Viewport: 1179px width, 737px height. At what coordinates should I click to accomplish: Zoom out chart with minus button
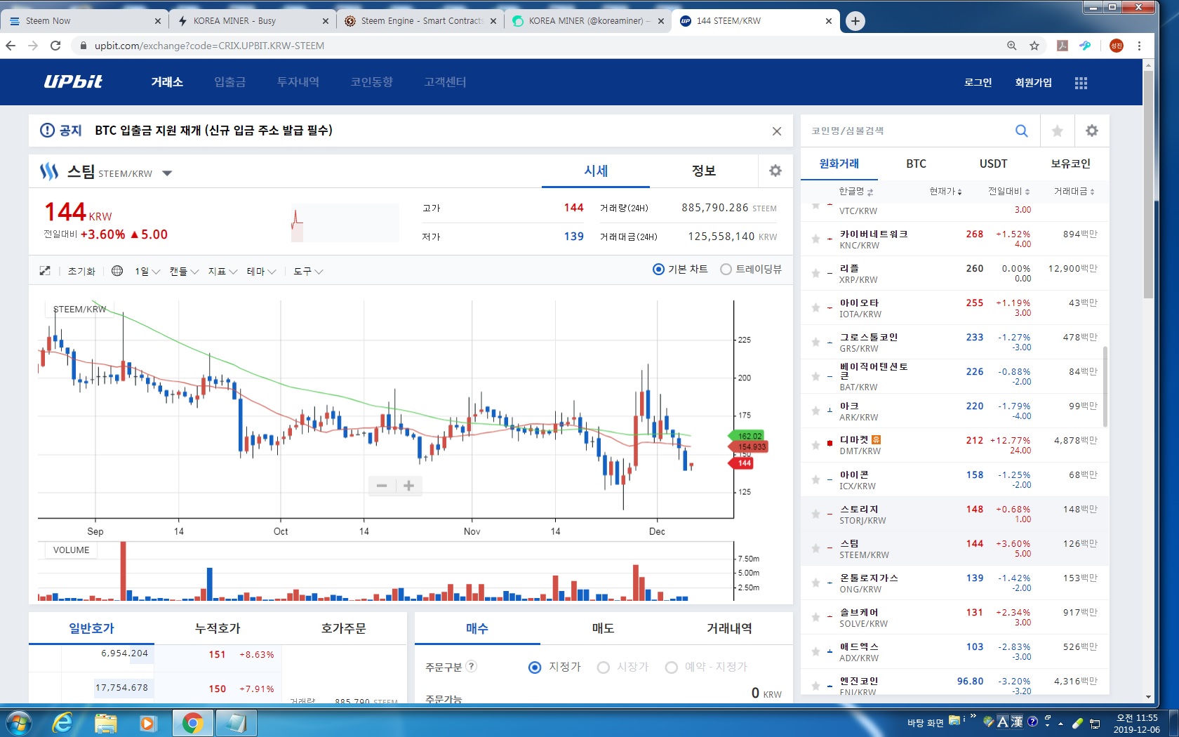[382, 485]
